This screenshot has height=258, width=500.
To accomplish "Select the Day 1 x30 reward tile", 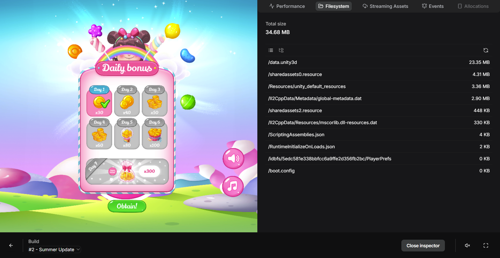I will coord(99,101).
